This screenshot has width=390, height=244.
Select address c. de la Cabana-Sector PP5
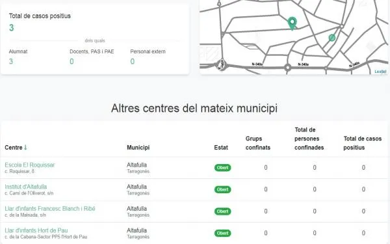(46, 237)
